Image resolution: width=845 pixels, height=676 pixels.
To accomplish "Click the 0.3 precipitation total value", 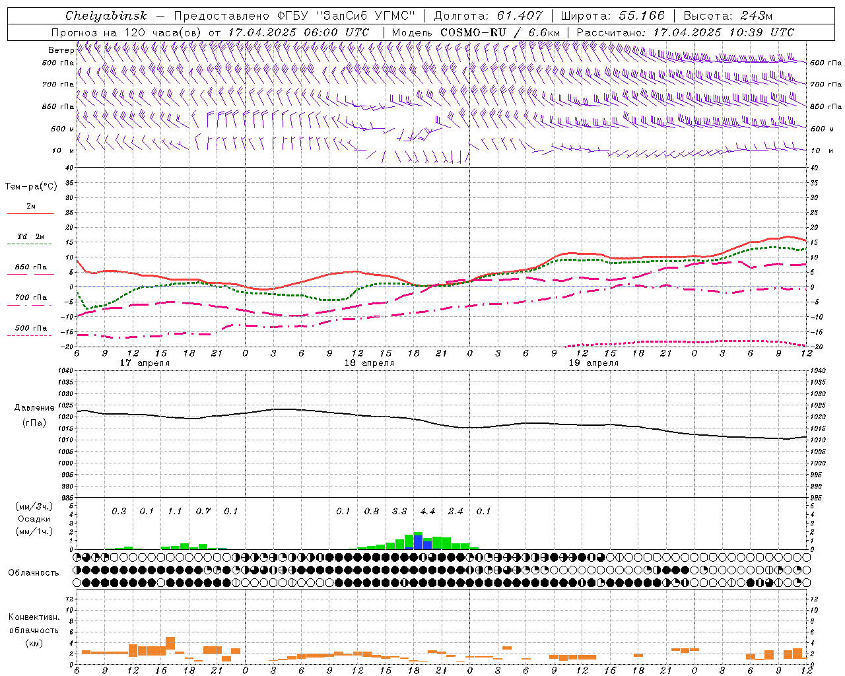I will 119,511.
